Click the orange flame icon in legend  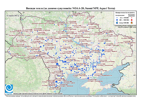pos(132,23)
